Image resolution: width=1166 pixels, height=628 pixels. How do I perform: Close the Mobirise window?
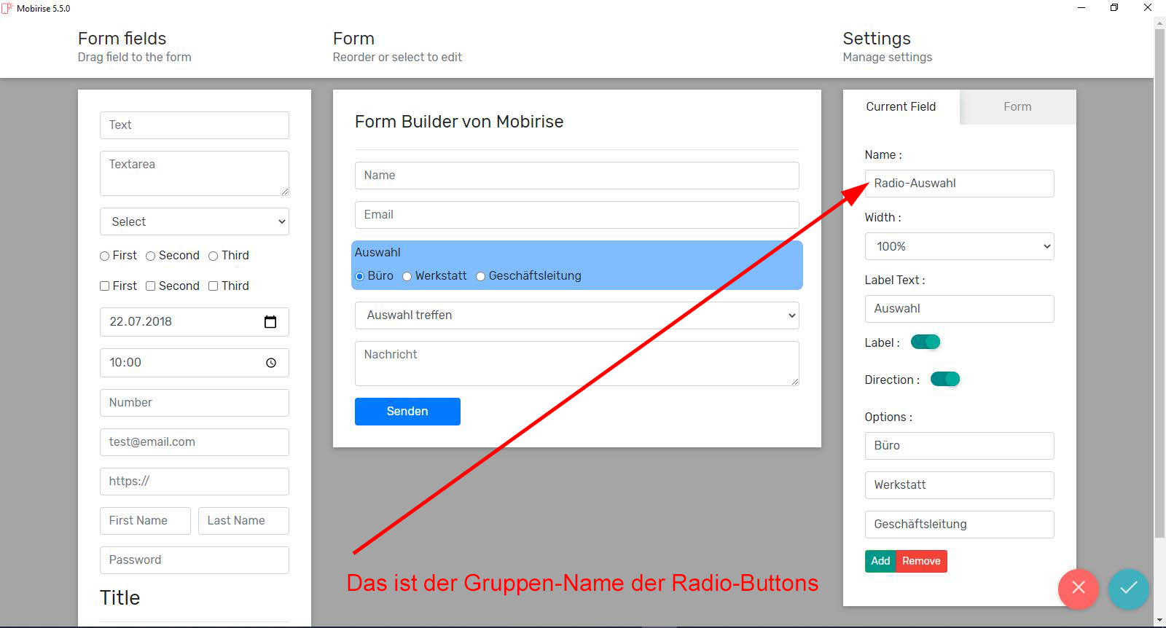(x=1148, y=8)
